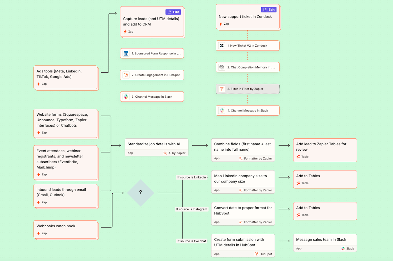
Task: Click Slack icon in step 4 Channel Message
Action: [x=222, y=111]
